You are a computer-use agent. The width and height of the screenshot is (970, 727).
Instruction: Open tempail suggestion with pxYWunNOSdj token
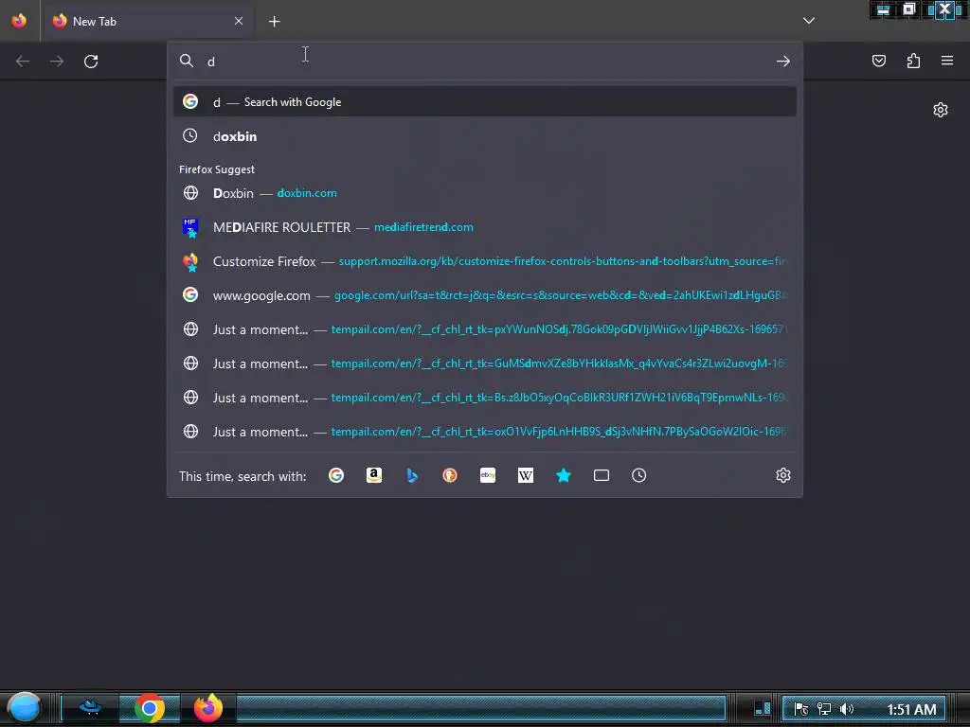[x=485, y=329]
